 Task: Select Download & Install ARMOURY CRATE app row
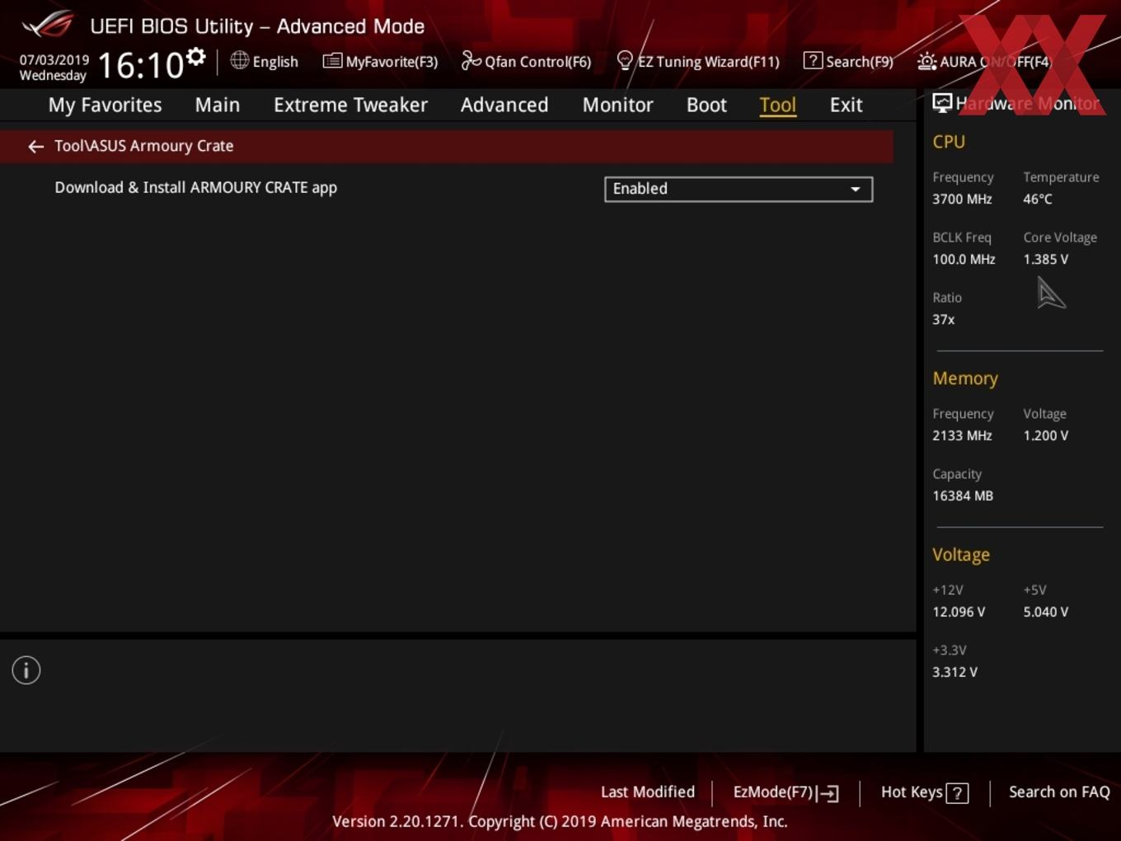click(x=196, y=188)
